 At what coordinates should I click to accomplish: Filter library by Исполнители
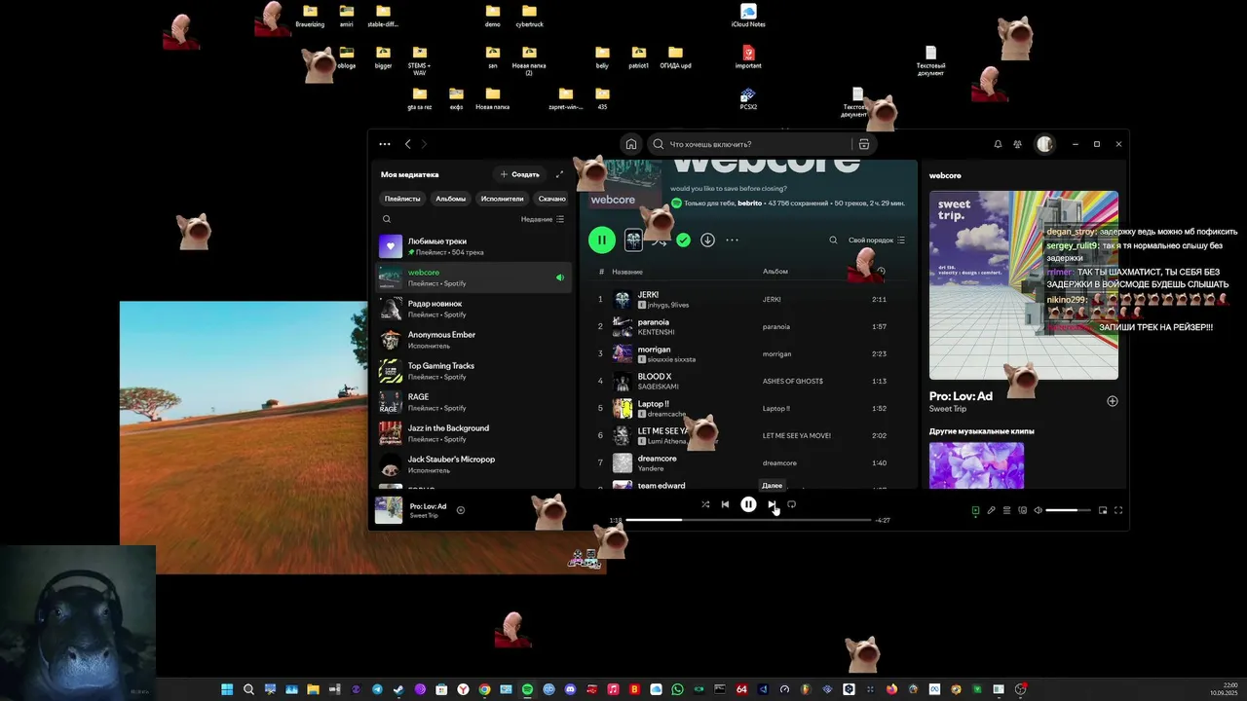coord(503,199)
